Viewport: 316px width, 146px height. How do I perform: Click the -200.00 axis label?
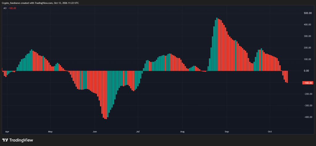tap(308, 94)
